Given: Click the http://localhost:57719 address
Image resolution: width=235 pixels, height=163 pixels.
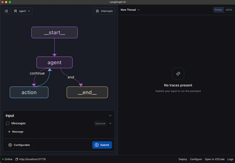Looking at the screenshot, I should tap(32, 159).
